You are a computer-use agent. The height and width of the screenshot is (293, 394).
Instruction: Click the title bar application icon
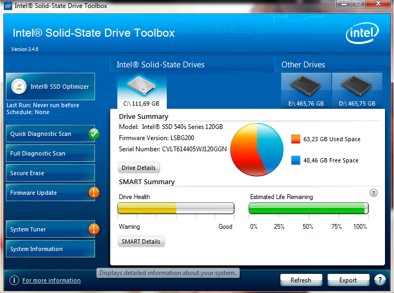pyautogui.click(x=8, y=5)
